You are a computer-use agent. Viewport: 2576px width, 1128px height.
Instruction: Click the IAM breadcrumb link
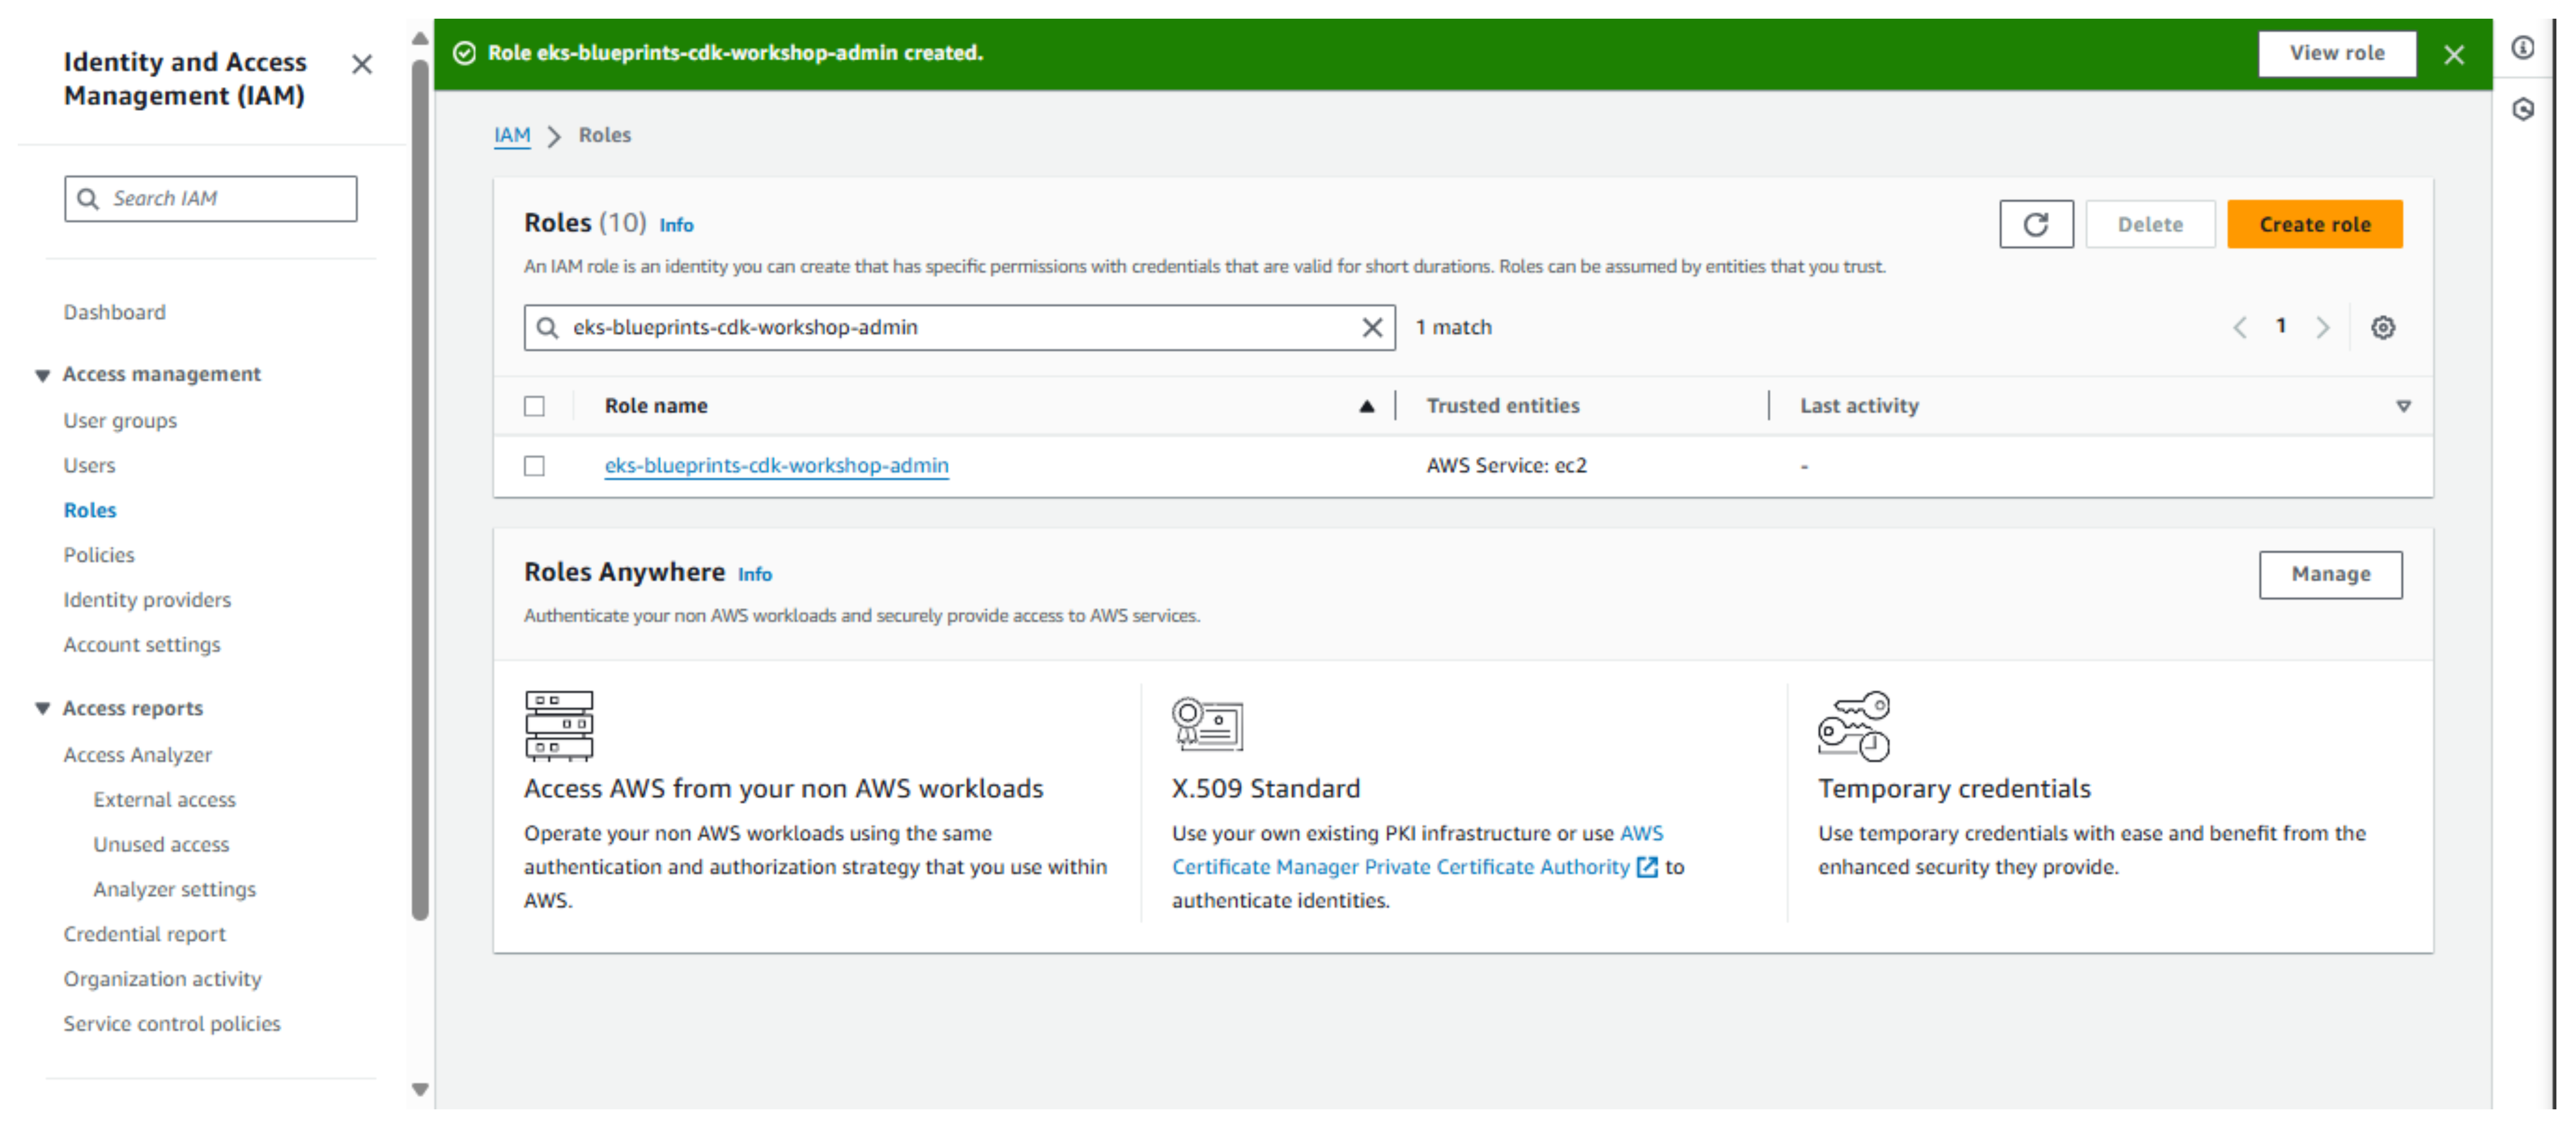click(x=512, y=135)
